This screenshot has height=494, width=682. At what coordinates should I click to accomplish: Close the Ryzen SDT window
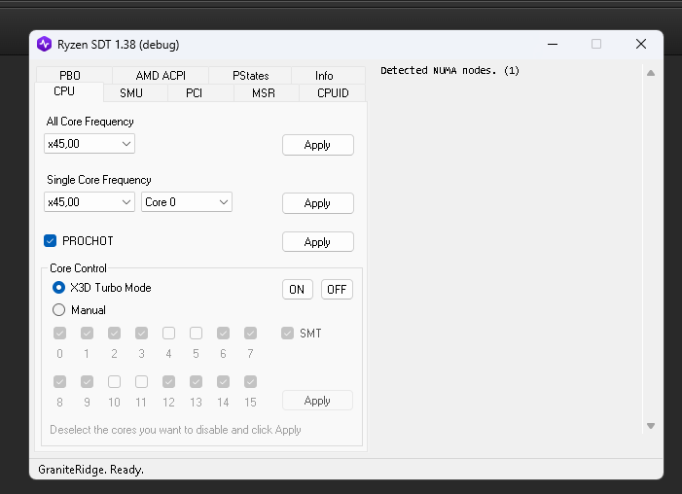[x=640, y=44]
